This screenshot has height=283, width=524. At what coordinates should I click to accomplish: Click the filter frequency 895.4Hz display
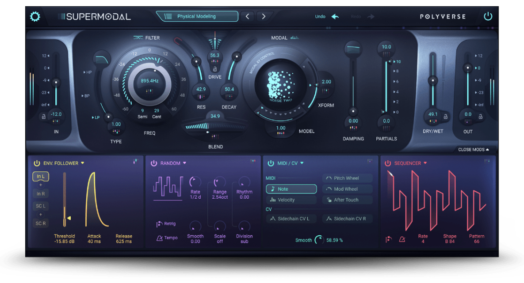pyautogui.click(x=150, y=81)
